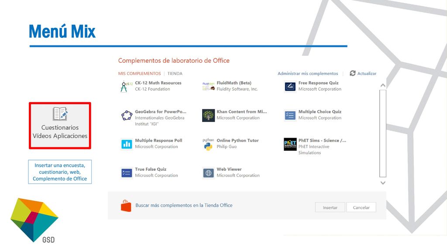The width and height of the screenshot is (447, 251).
Task: Open Administrar mis complementos link
Action: 308,73
